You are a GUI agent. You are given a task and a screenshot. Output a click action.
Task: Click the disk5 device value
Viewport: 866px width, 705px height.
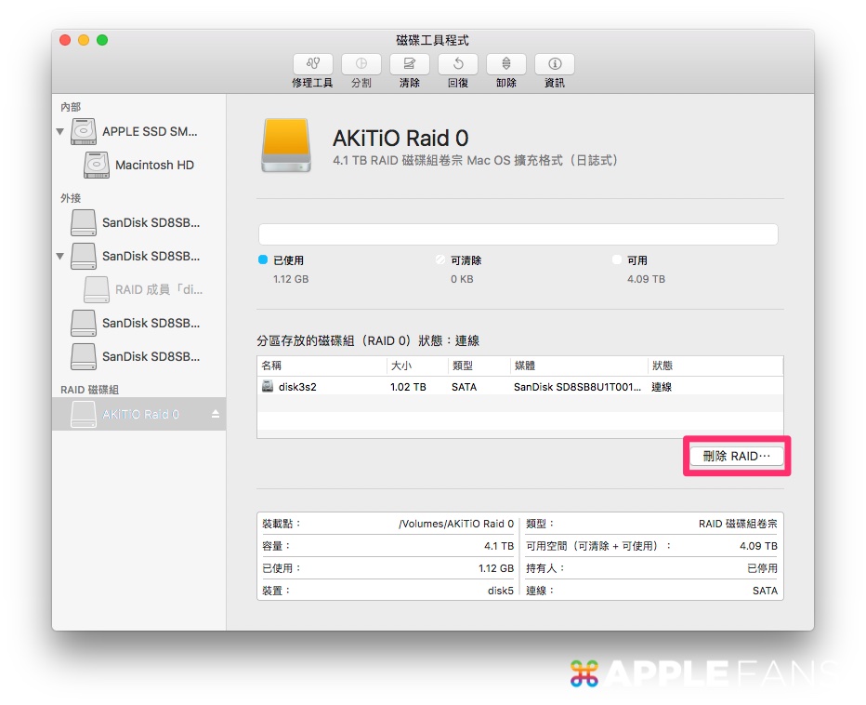pos(501,591)
